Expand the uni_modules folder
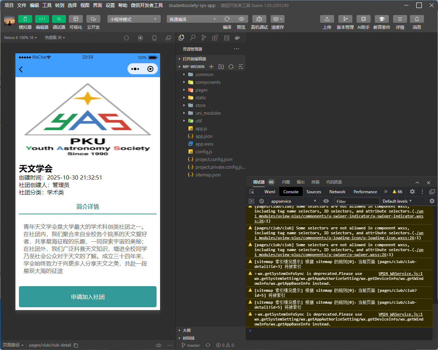 (x=211, y=113)
